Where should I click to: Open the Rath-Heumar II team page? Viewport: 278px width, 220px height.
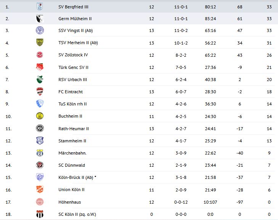74,129
